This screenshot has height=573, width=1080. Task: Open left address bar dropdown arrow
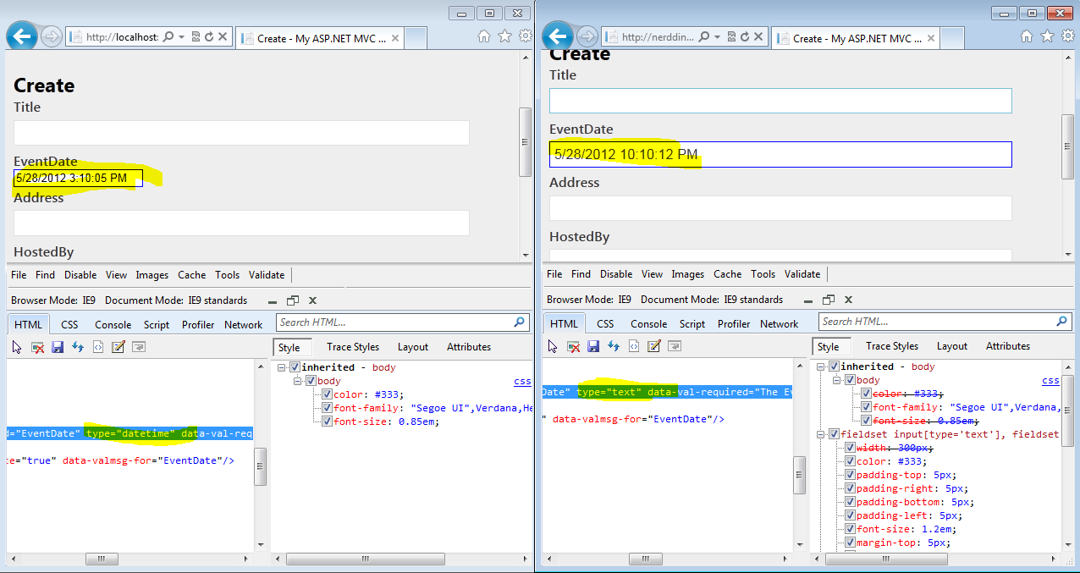coord(181,37)
